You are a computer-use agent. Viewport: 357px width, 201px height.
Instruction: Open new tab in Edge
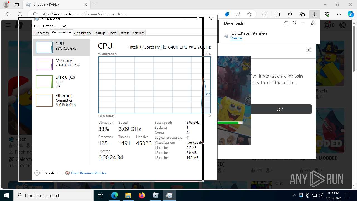[x=95, y=4]
